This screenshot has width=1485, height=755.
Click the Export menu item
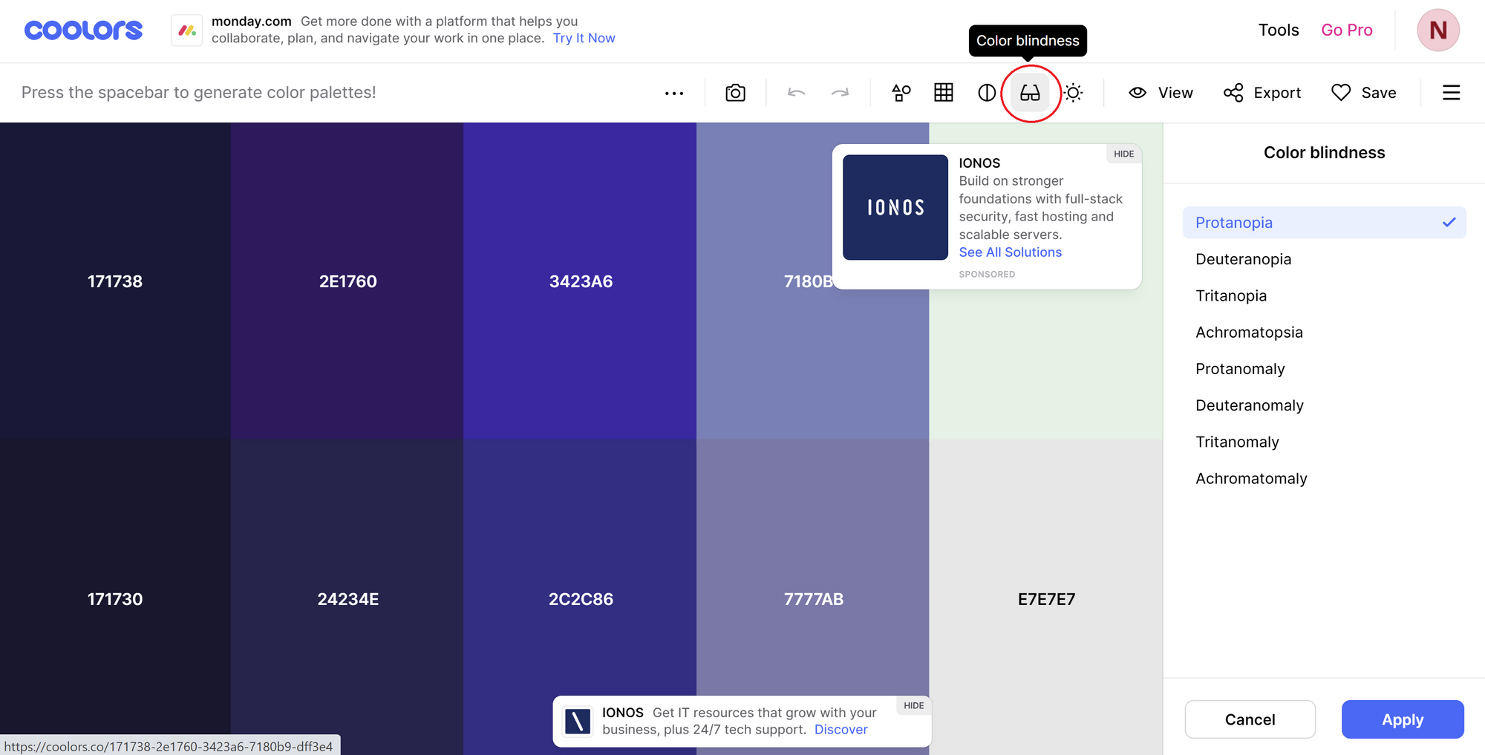1262,93
